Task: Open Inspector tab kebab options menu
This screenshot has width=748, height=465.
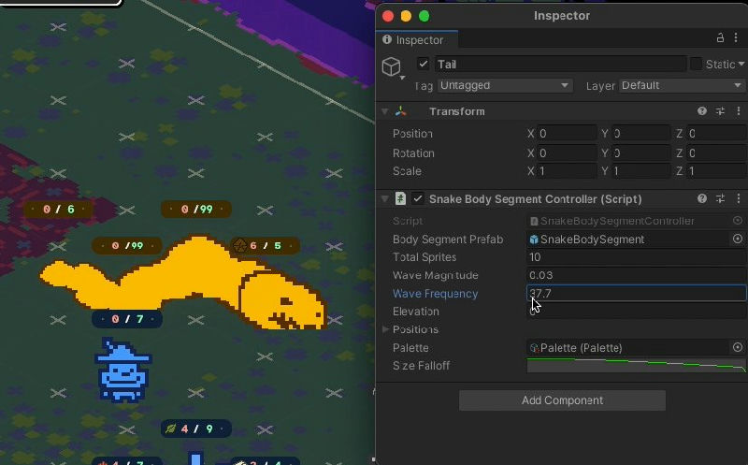Action: 737,37
